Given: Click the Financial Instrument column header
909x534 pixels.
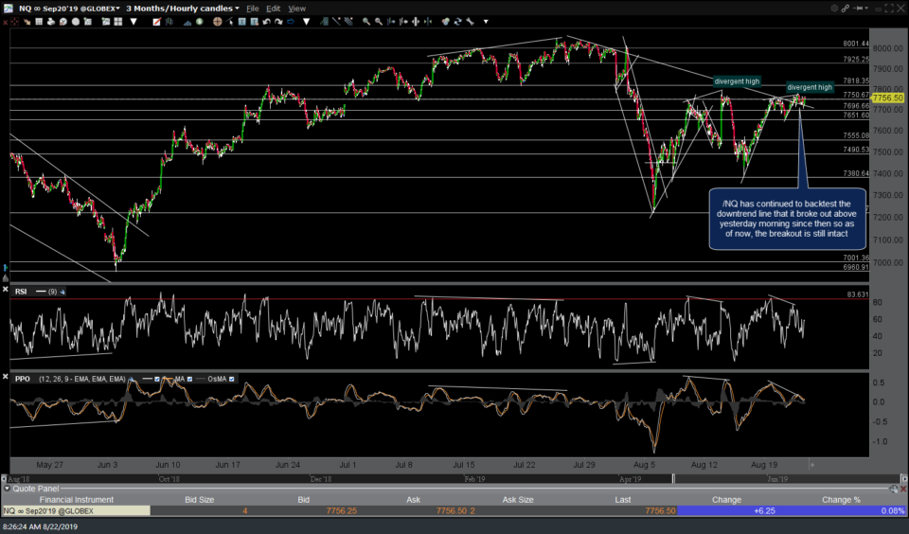Looking at the screenshot, I should [77, 500].
